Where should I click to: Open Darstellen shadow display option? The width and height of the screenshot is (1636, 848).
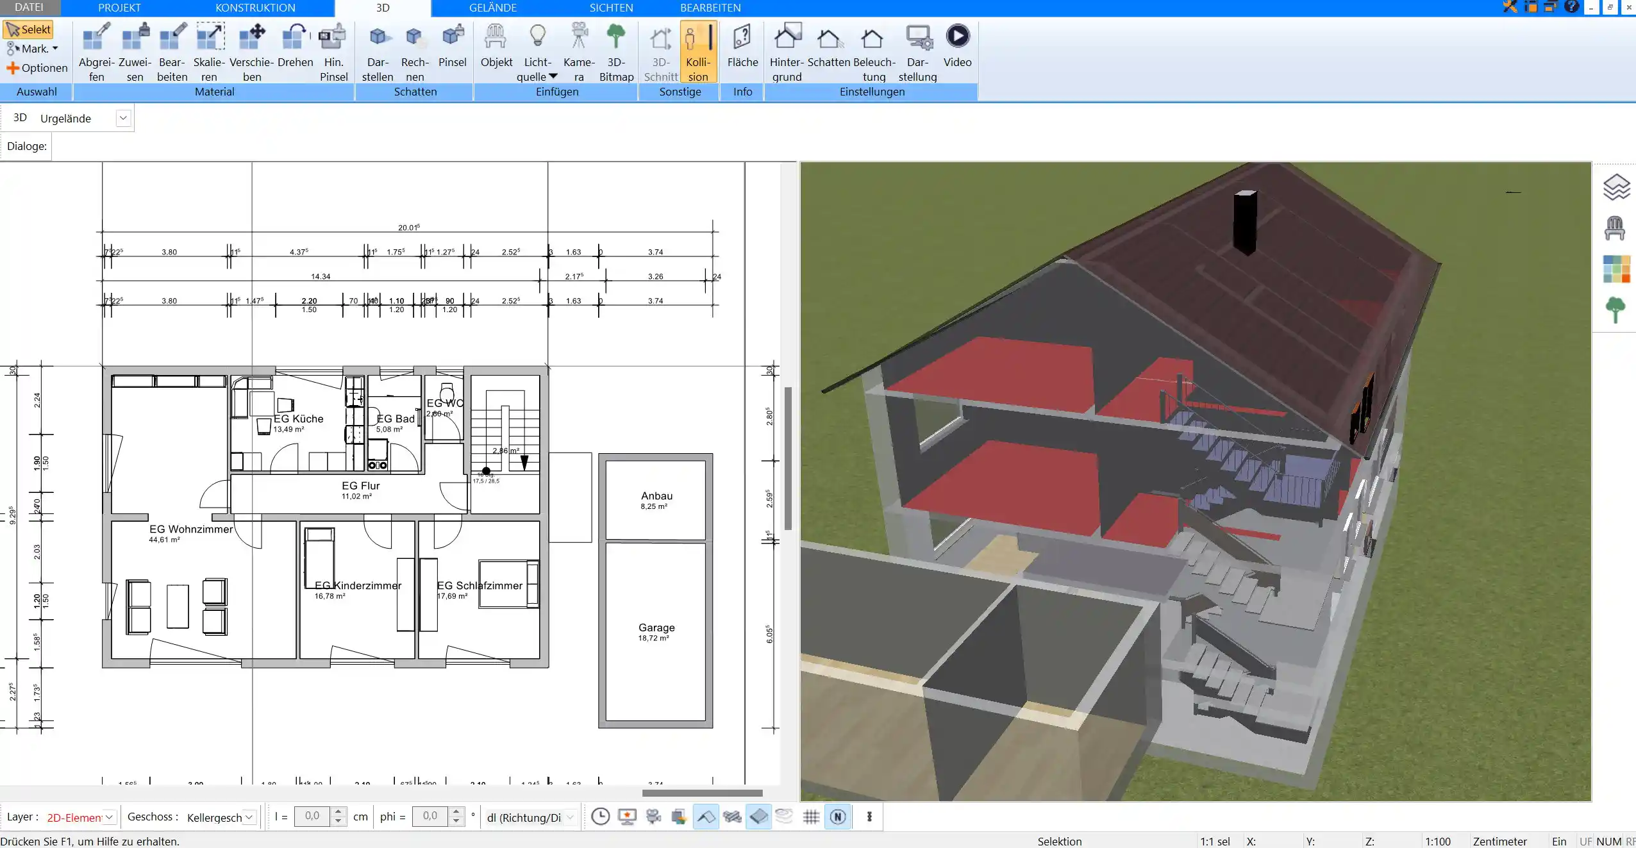coord(378,52)
